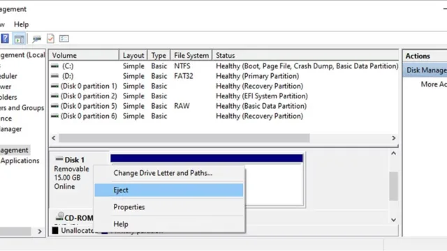Select the Scheduler tree item
The height and width of the screenshot is (251, 447).
pos(8,76)
